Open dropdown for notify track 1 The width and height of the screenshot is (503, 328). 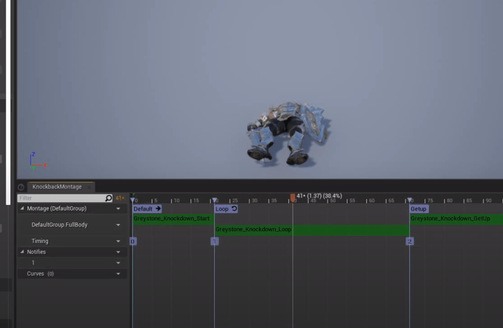coord(118,263)
